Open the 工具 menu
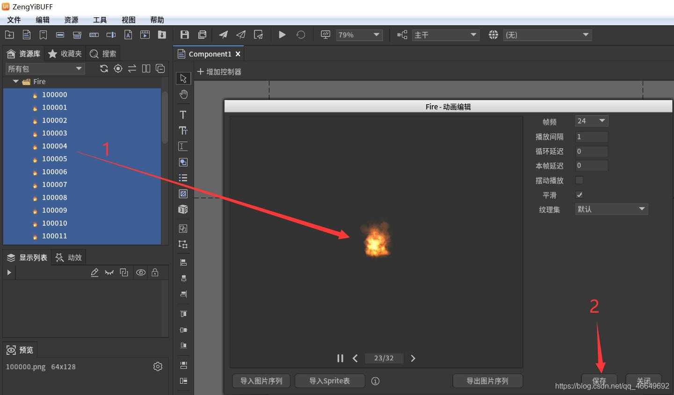Image resolution: width=674 pixels, height=395 pixels. (100, 20)
